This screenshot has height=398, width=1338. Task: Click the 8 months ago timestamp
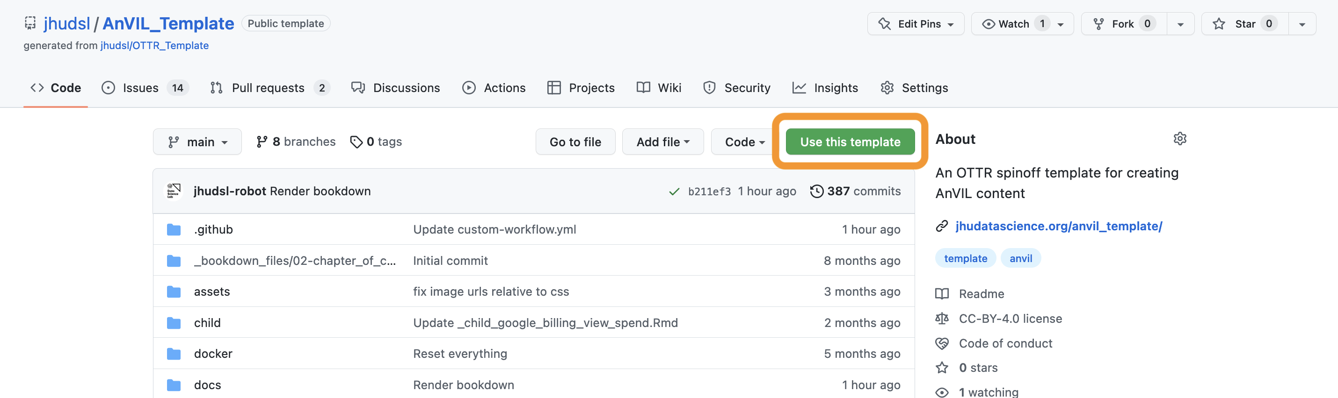click(862, 261)
